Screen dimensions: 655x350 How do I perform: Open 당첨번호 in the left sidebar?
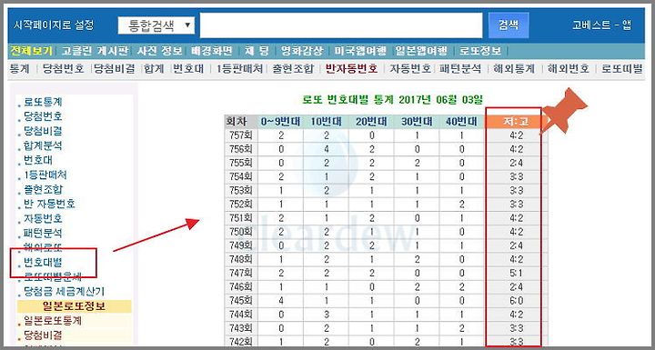(43, 116)
